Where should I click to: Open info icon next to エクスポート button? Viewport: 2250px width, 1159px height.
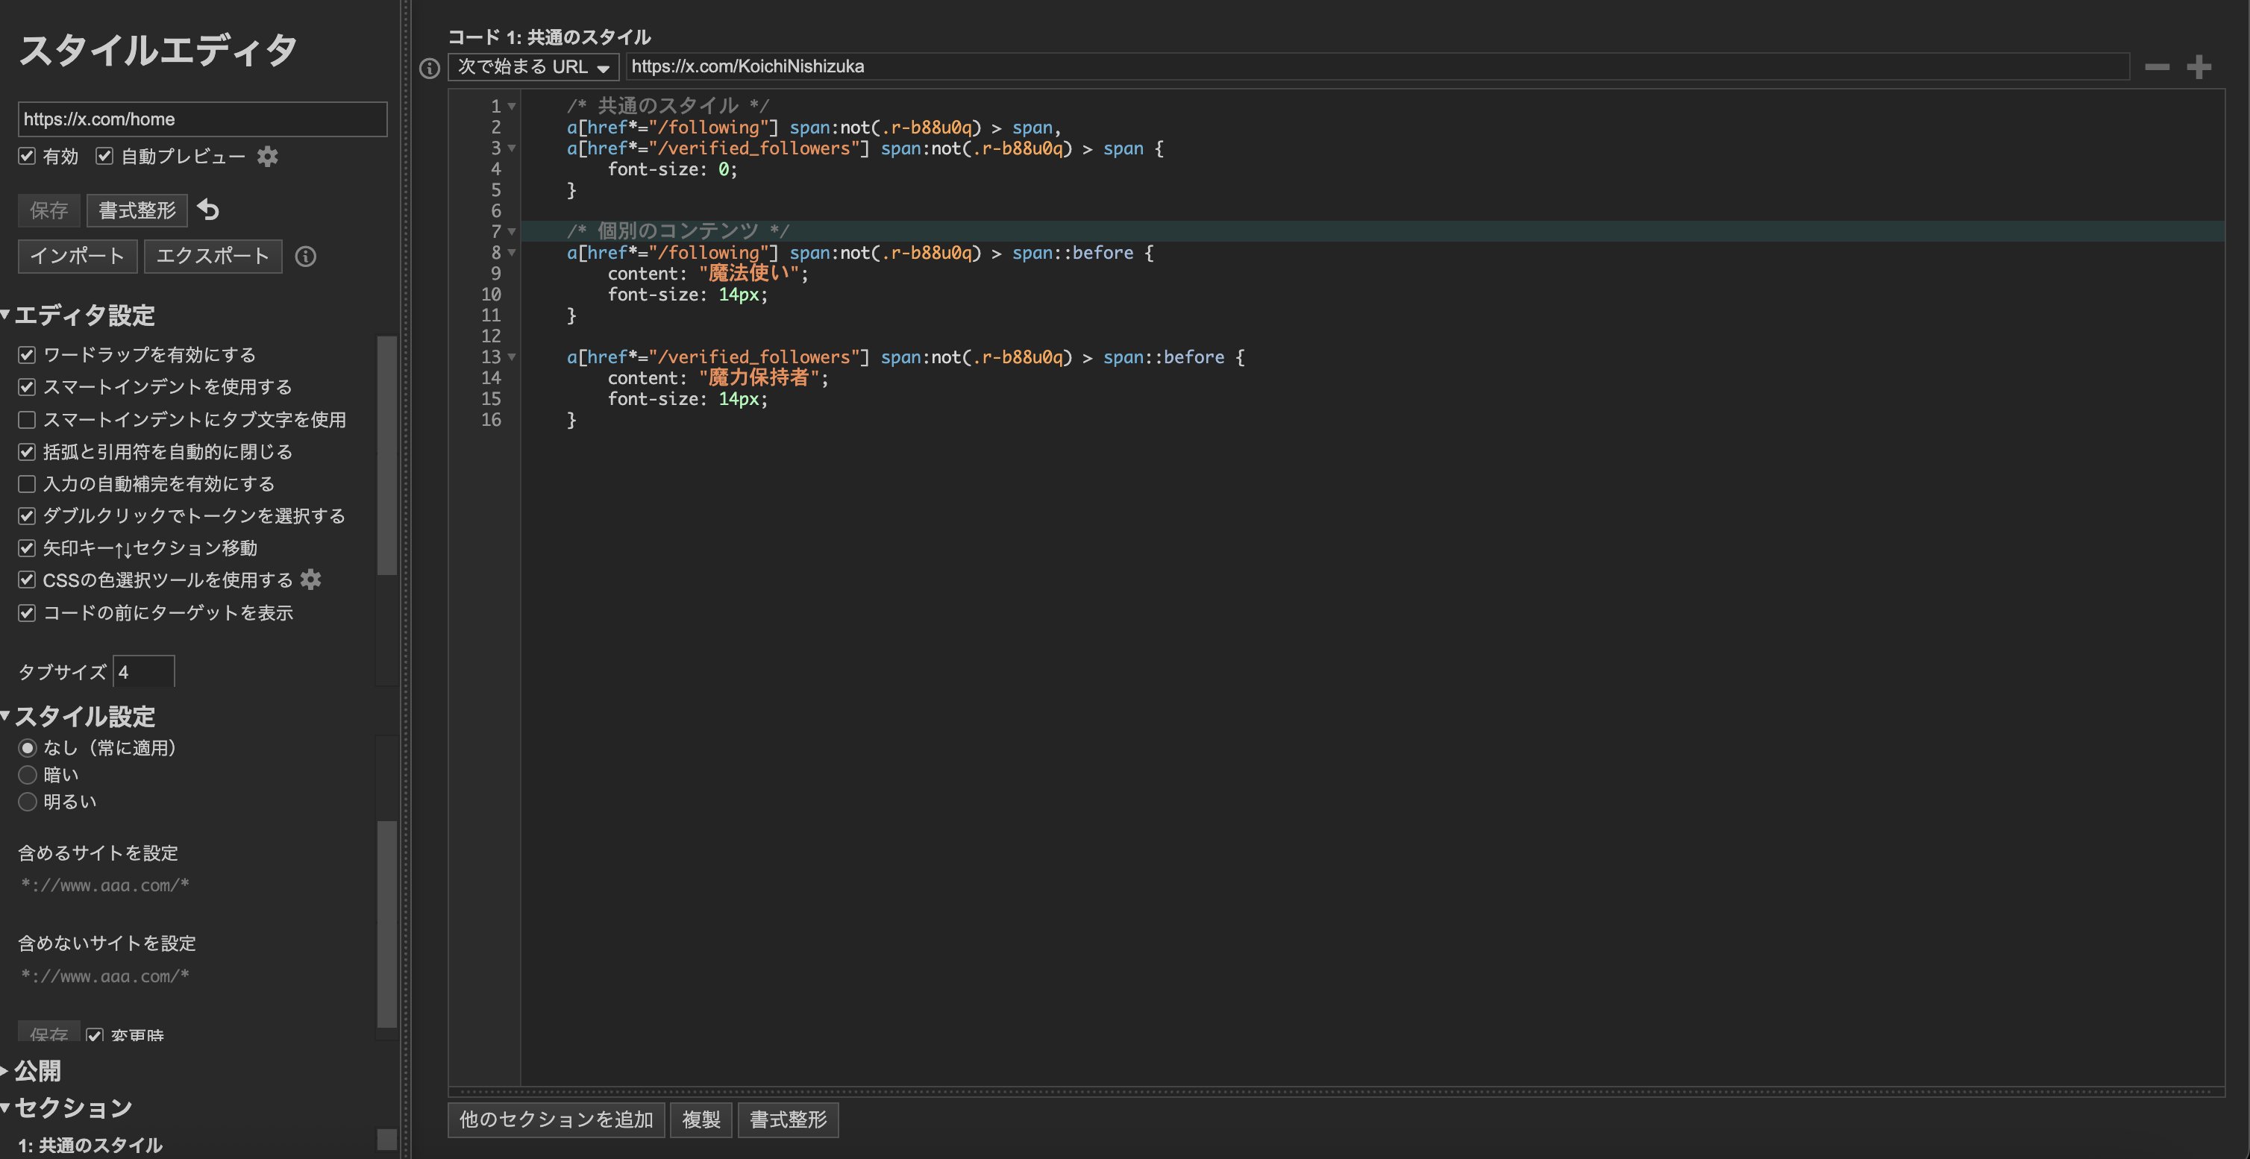[x=305, y=256]
